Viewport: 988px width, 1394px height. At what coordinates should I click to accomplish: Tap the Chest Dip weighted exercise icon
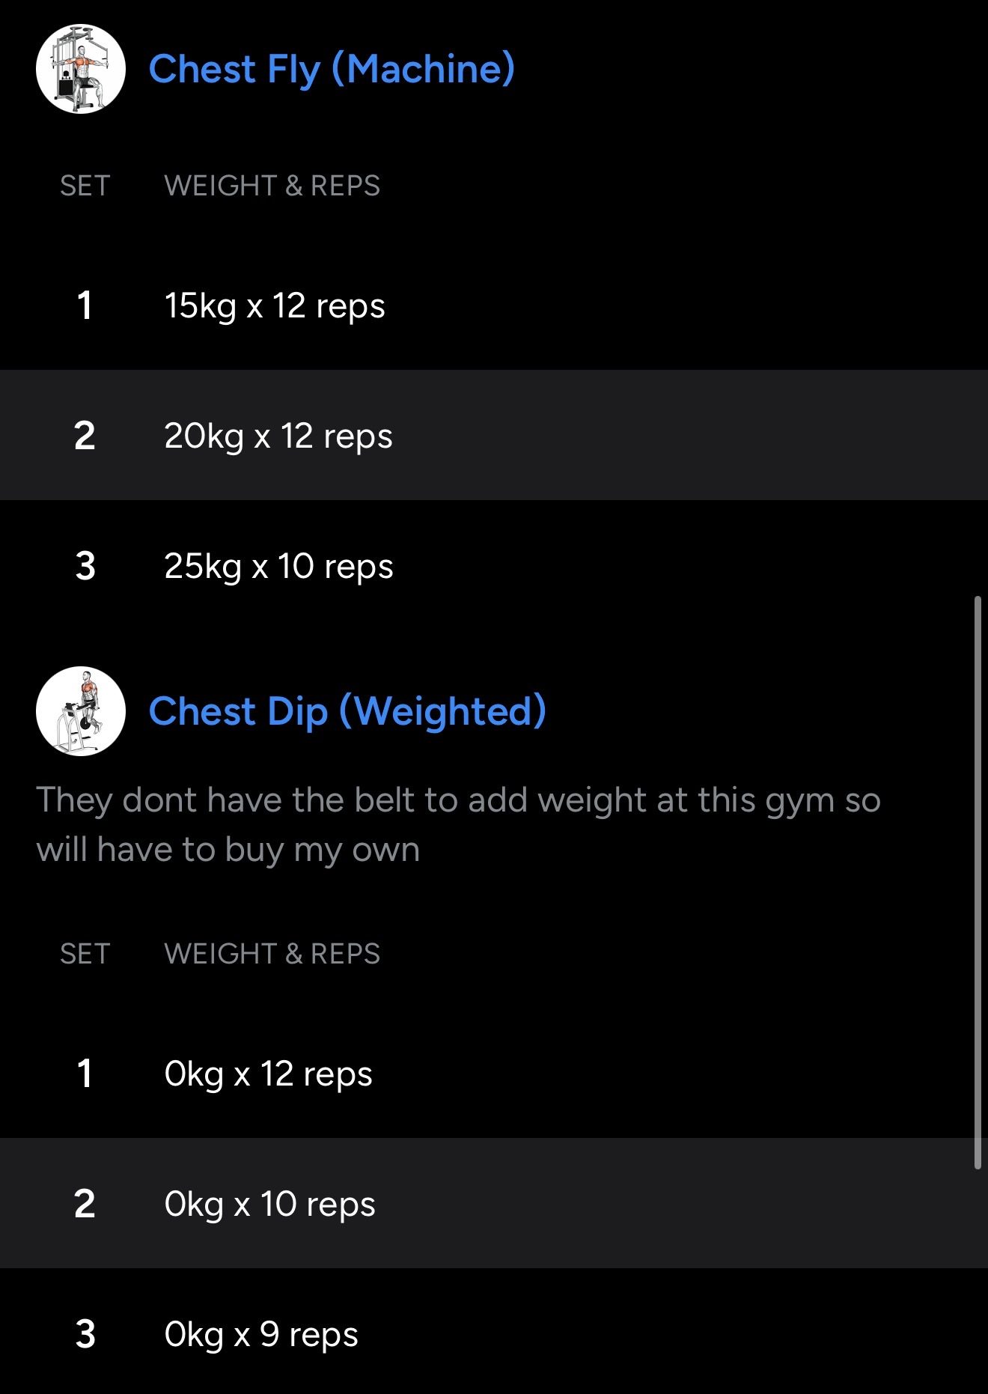click(81, 711)
